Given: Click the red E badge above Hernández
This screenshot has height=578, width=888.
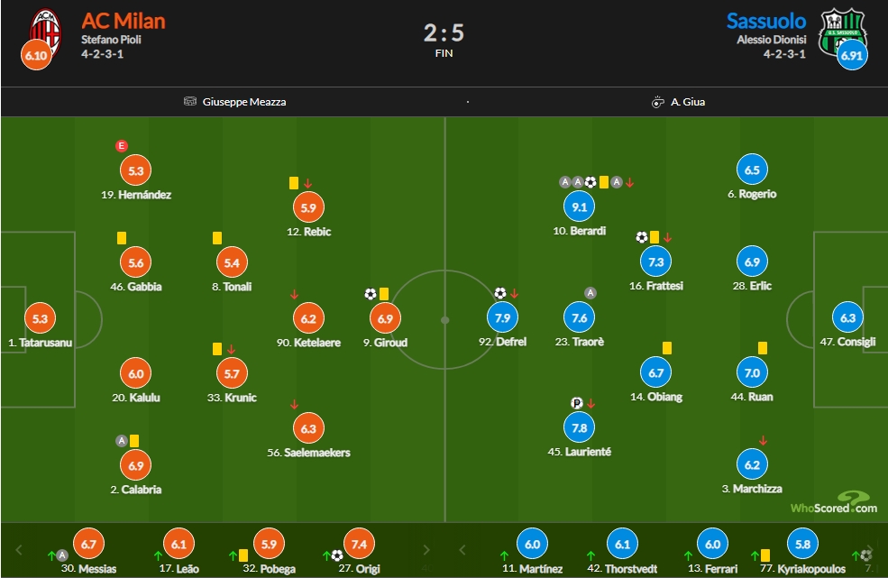Looking at the screenshot, I should click(x=121, y=146).
